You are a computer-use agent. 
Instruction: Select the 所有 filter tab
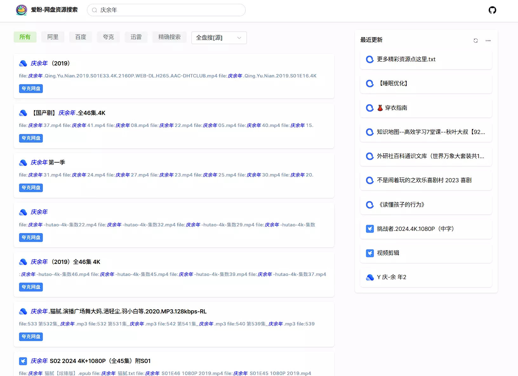(x=25, y=37)
